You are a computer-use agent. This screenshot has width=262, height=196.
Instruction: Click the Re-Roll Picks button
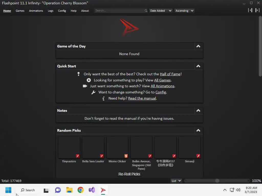129,174
